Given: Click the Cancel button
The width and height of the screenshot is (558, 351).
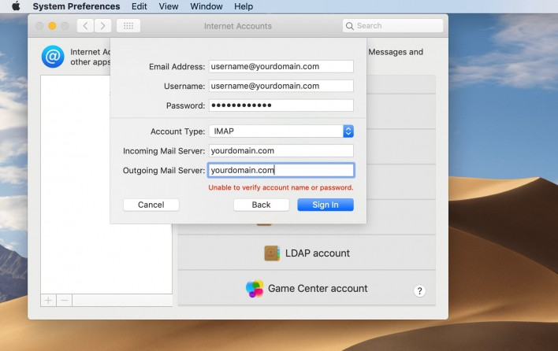Looking at the screenshot, I should pyautogui.click(x=151, y=205).
